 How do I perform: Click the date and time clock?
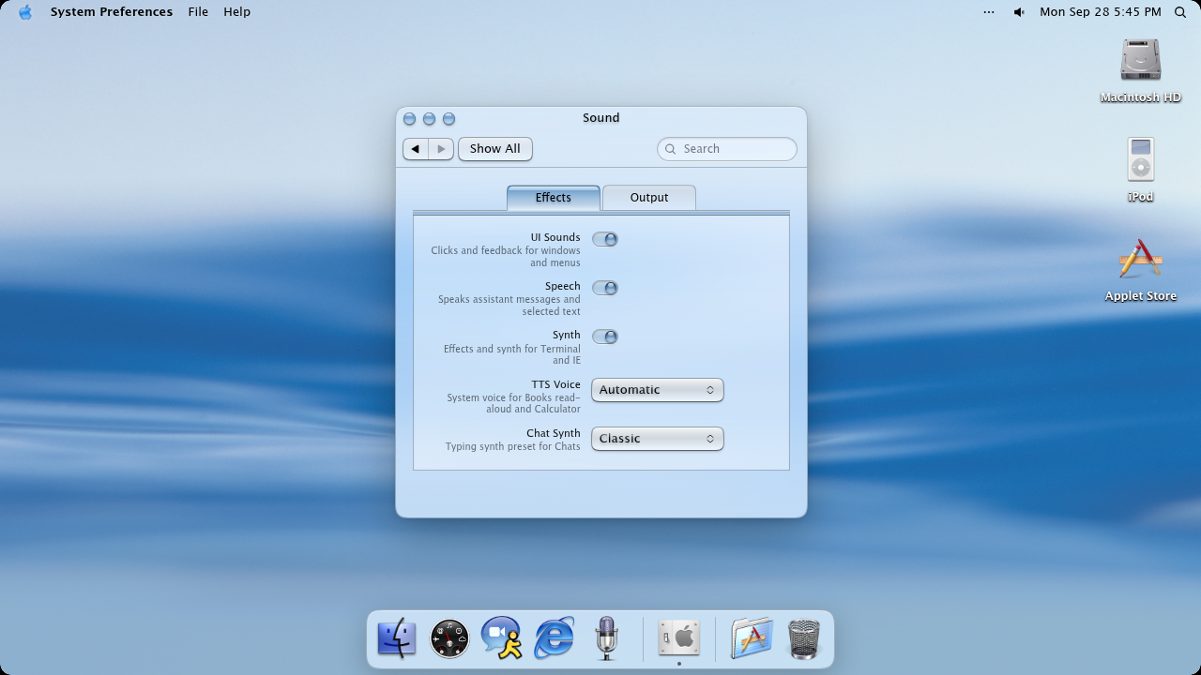coord(1101,12)
